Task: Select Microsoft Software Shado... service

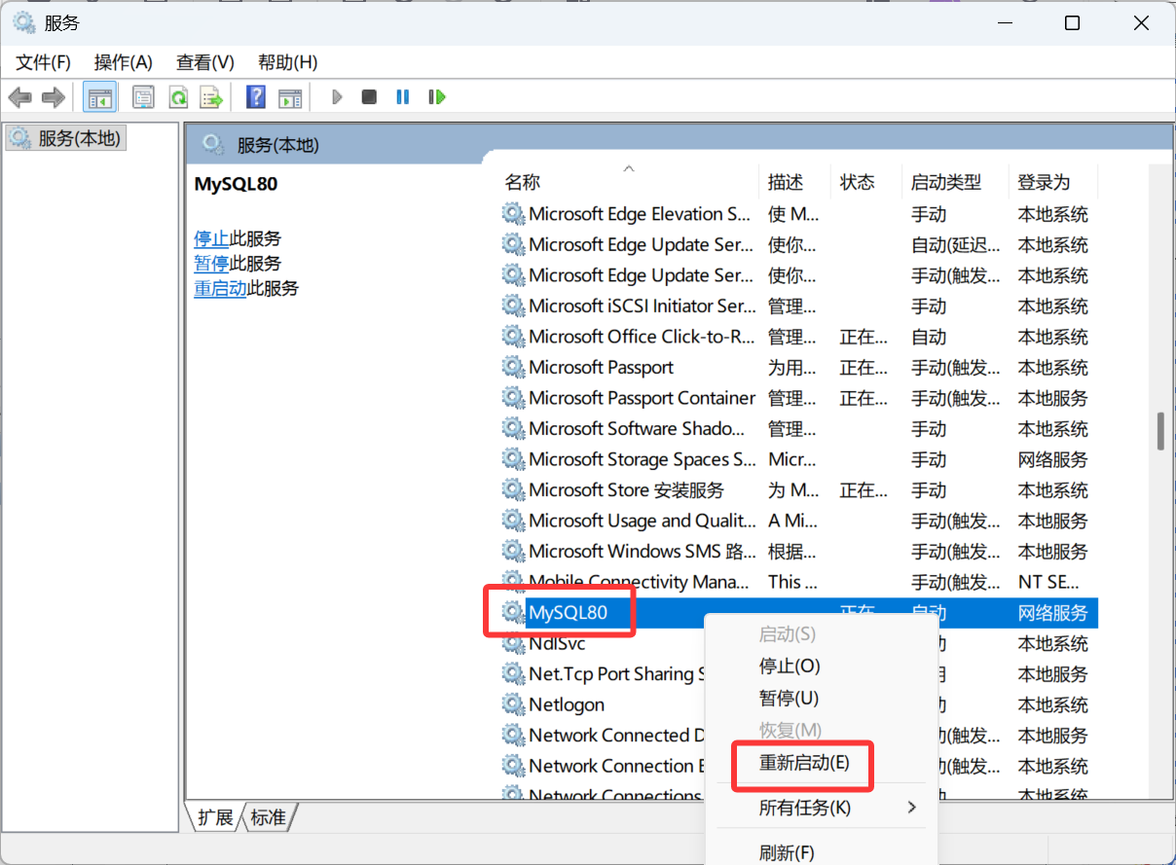Action: 638,428
